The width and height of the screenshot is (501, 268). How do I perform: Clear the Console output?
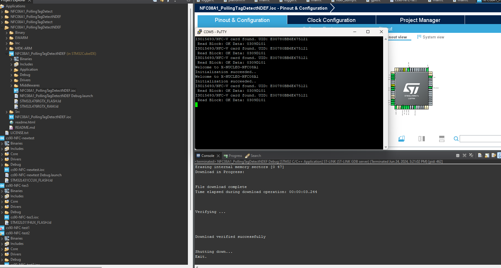pyautogui.click(x=480, y=156)
